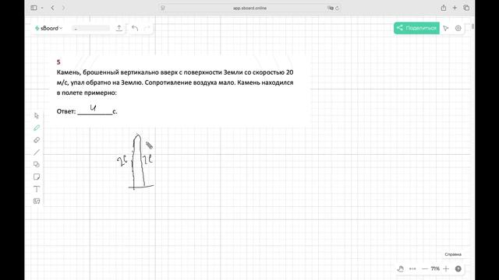Image resolution: width=499 pixels, height=280 pixels.
Task: Select the eraser tool
Action: [x=37, y=140]
